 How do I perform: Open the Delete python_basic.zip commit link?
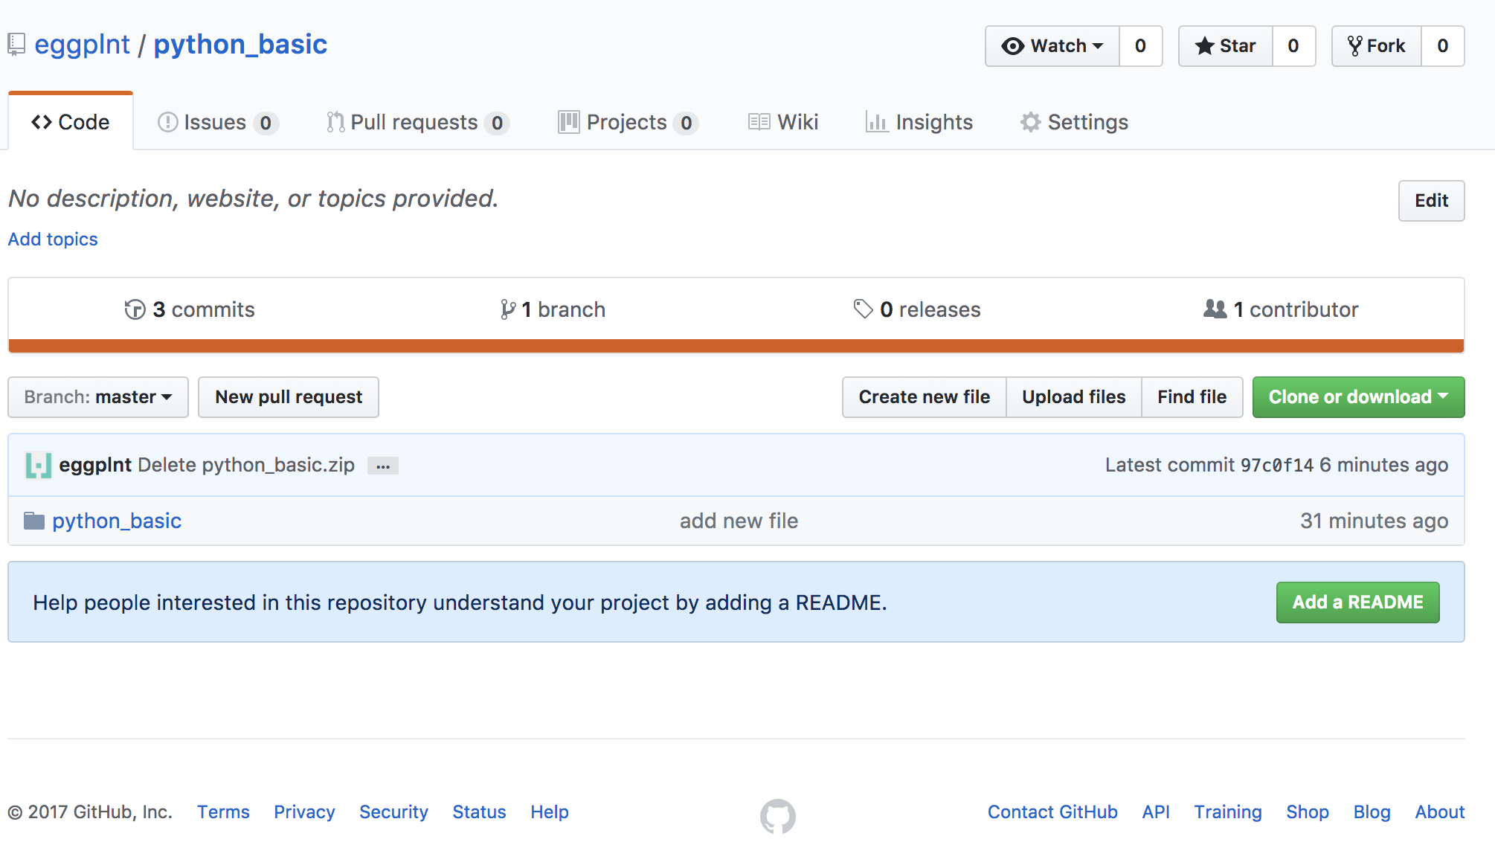click(246, 465)
